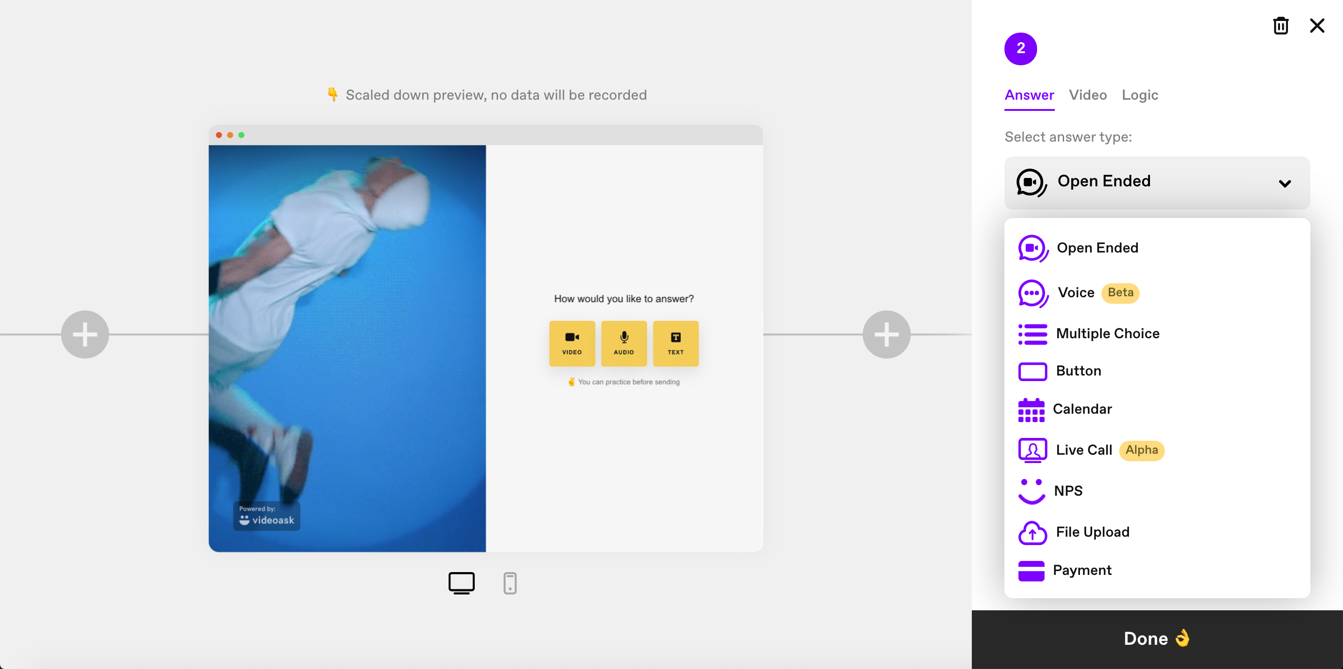The width and height of the screenshot is (1343, 669).
Task: Click the 'Select answer type:' label
Action: pos(1068,137)
